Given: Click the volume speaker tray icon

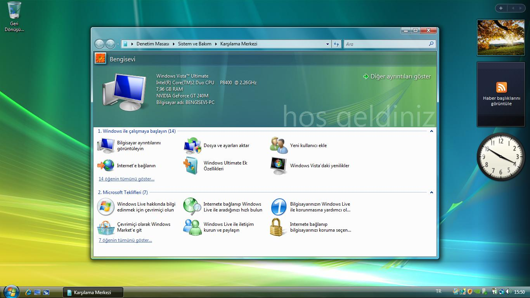Looking at the screenshot, I should [x=508, y=292].
